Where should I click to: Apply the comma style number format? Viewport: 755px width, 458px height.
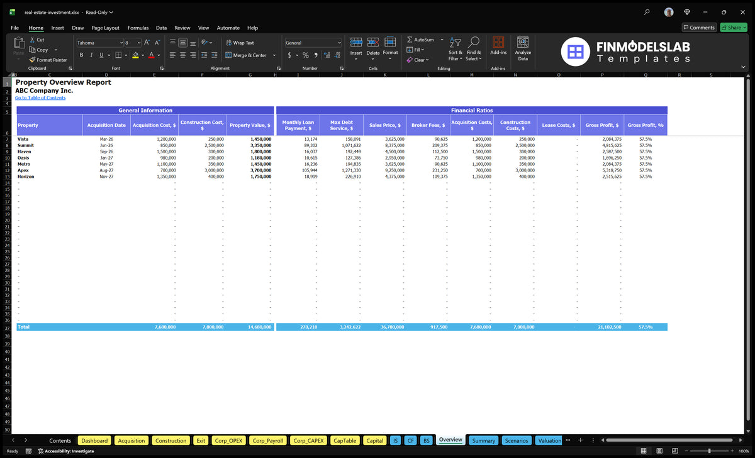point(316,55)
